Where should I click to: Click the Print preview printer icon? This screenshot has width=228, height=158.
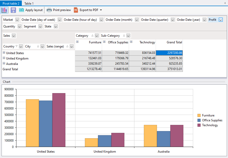(49, 10)
